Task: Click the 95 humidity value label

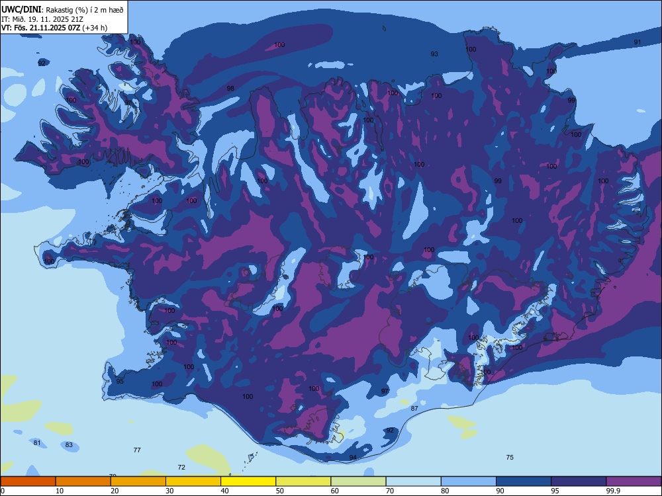Action: point(120,382)
